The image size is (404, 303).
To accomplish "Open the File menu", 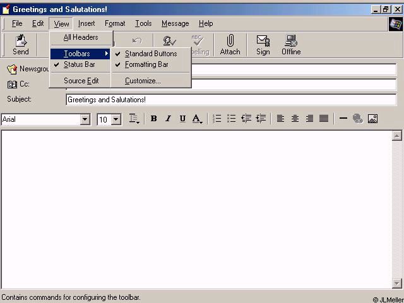I will (17, 24).
